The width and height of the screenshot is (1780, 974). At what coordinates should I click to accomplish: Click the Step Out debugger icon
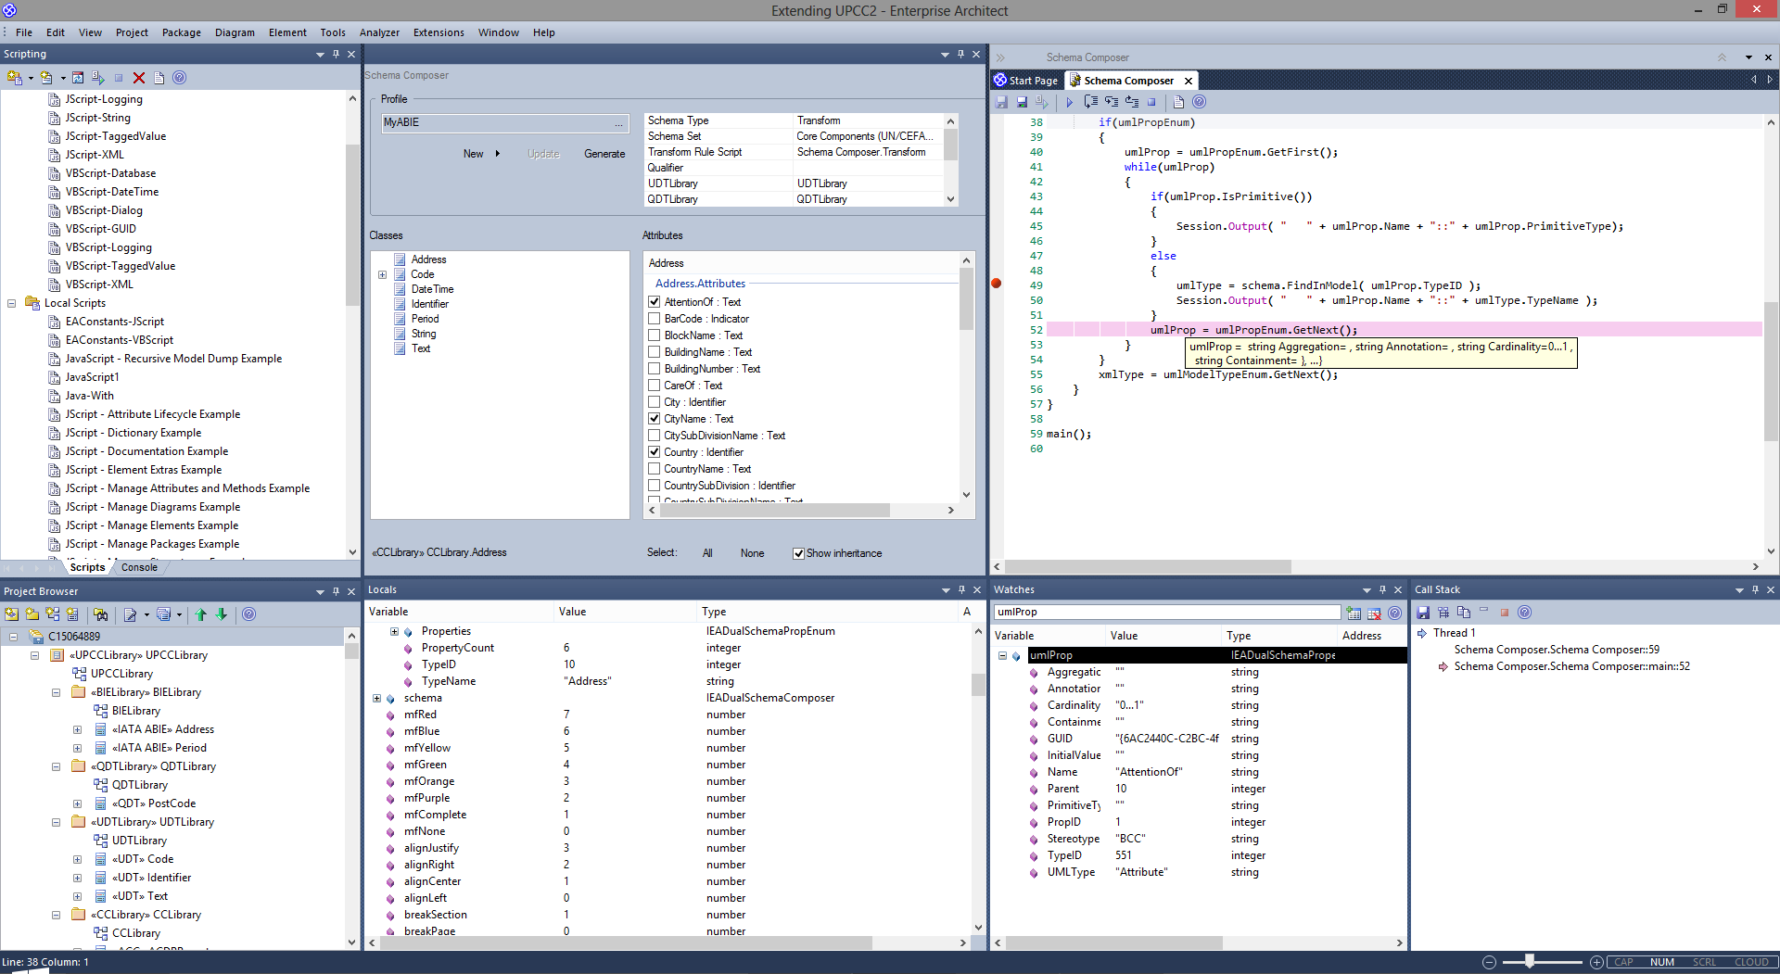[1132, 102]
